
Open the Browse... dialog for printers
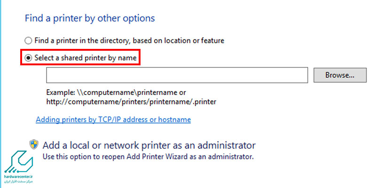coord(340,75)
